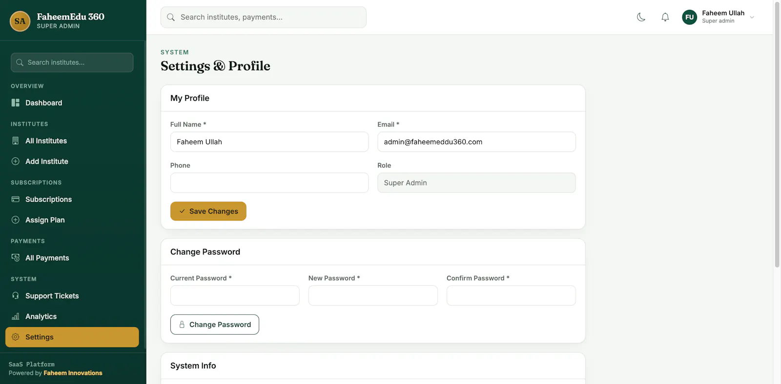Select the highlighted Settings sidebar item
The height and width of the screenshot is (384, 781).
coord(72,337)
